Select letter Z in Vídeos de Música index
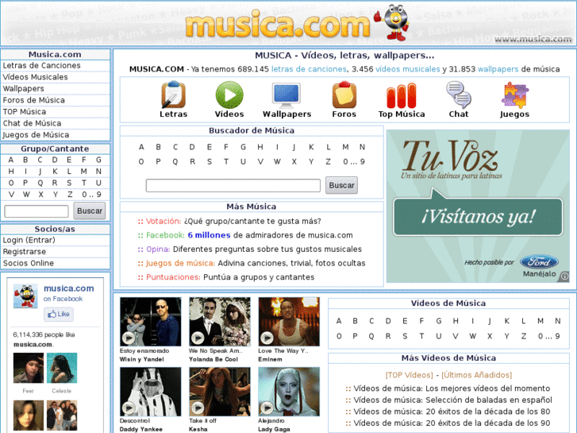The width and height of the screenshot is (577, 433). click(x=524, y=336)
